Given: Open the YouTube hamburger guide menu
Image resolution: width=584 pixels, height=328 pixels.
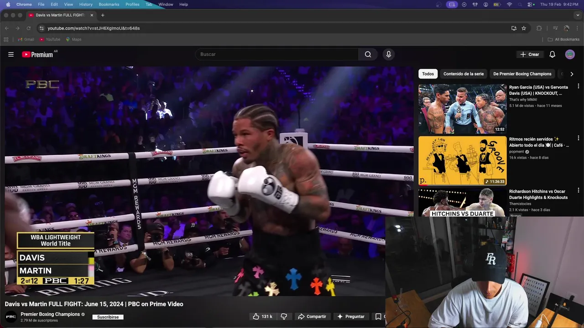Looking at the screenshot, I should tap(11, 54).
